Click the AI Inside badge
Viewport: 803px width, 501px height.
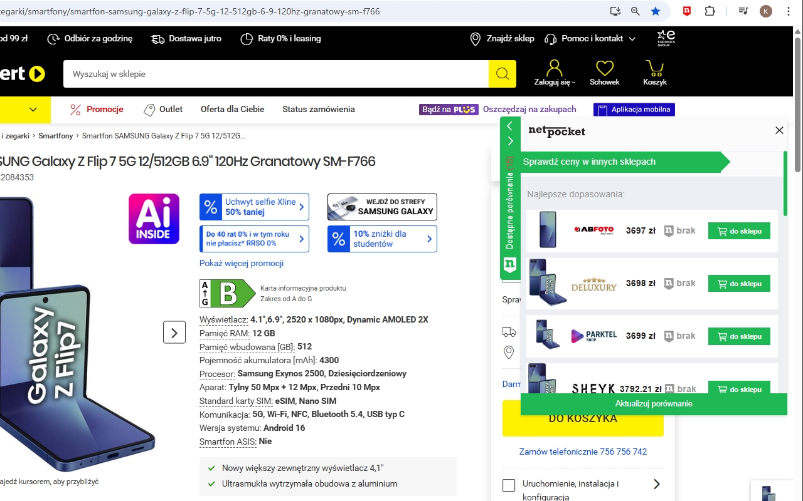[154, 219]
